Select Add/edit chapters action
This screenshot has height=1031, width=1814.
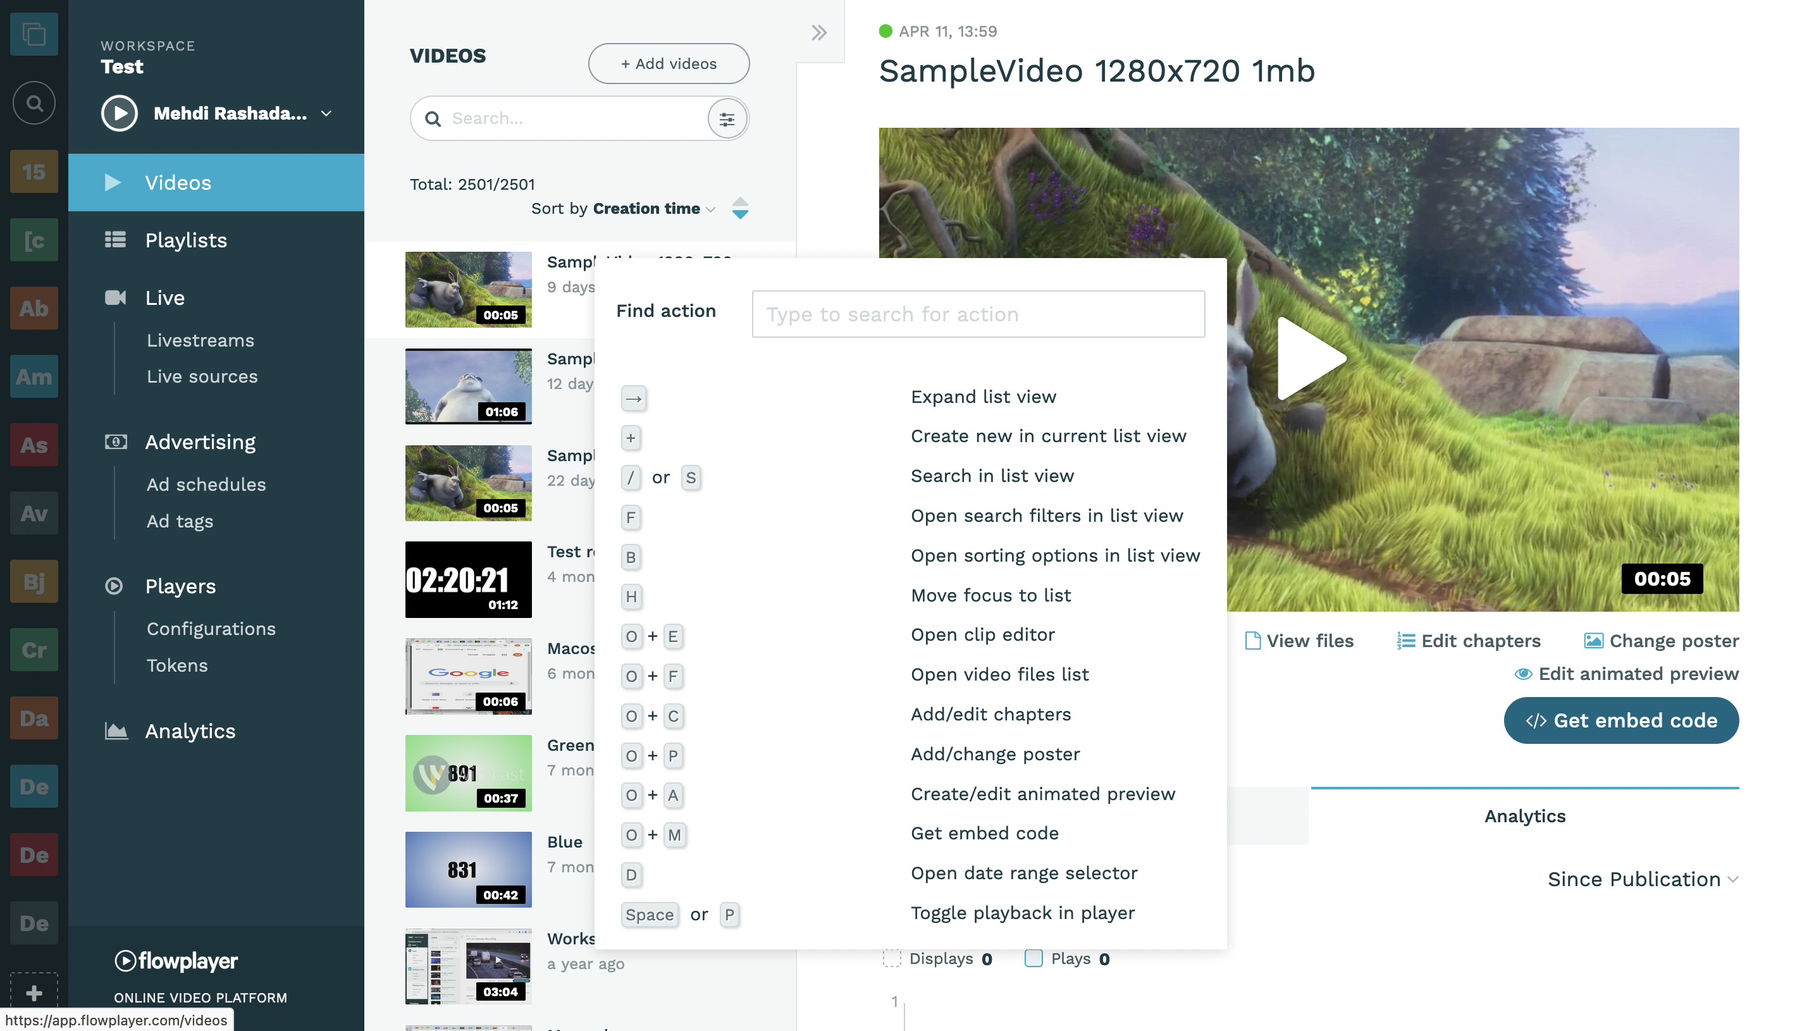pos(990,713)
